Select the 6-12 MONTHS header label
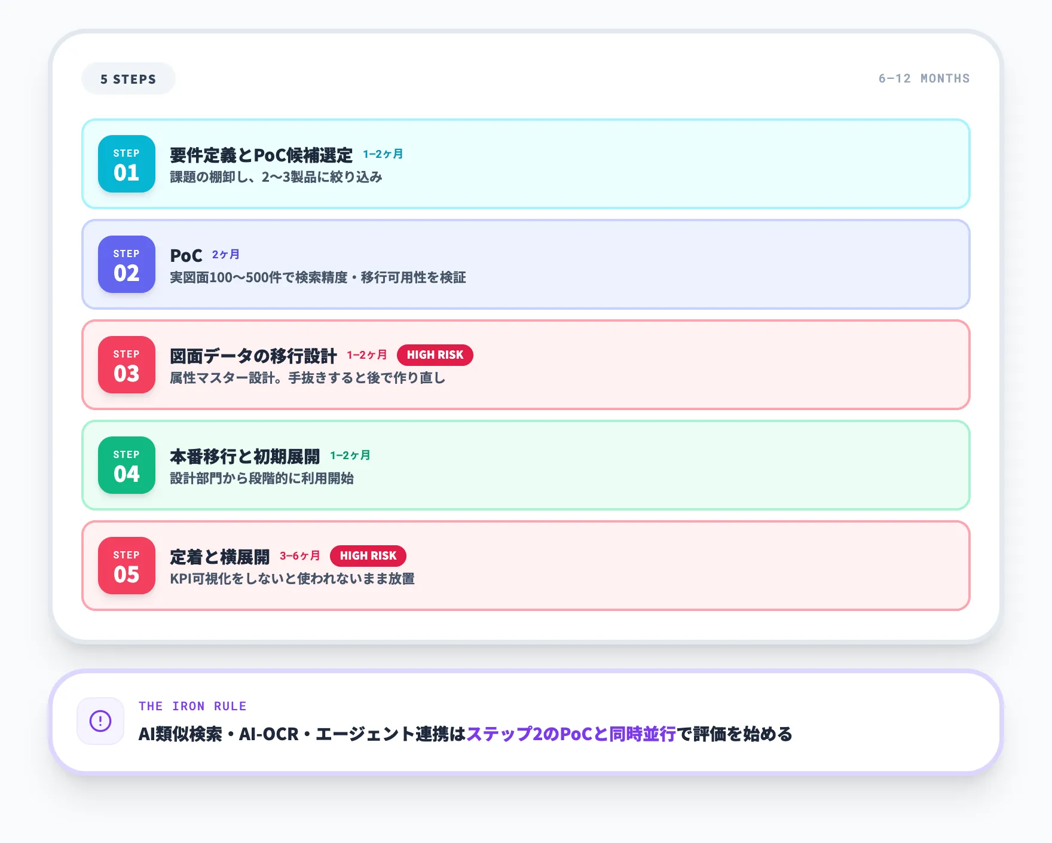Image resolution: width=1052 pixels, height=843 pixels. (923, 78)
